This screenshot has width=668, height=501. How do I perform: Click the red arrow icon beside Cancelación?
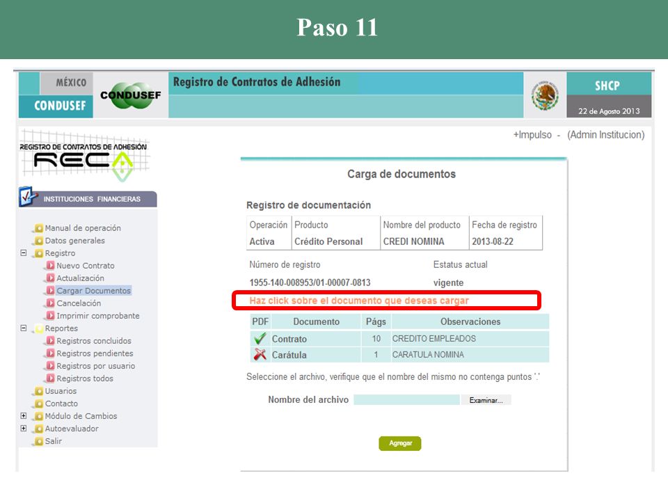click(x=50, y=303)
